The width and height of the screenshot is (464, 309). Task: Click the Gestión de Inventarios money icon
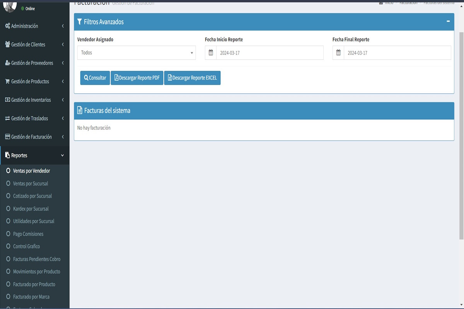click(x=7, y=100)
